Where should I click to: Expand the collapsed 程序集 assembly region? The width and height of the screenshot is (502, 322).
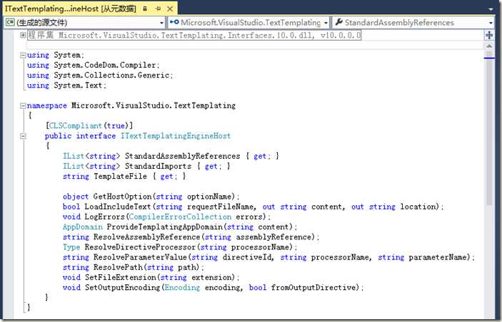[23, 35]
